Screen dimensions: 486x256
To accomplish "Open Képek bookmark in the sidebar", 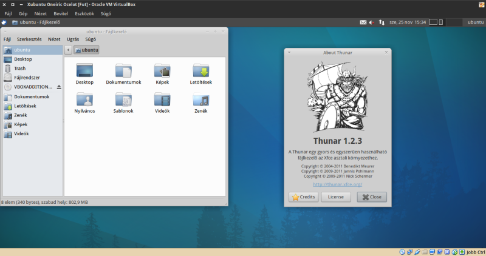I will point(33,125).
